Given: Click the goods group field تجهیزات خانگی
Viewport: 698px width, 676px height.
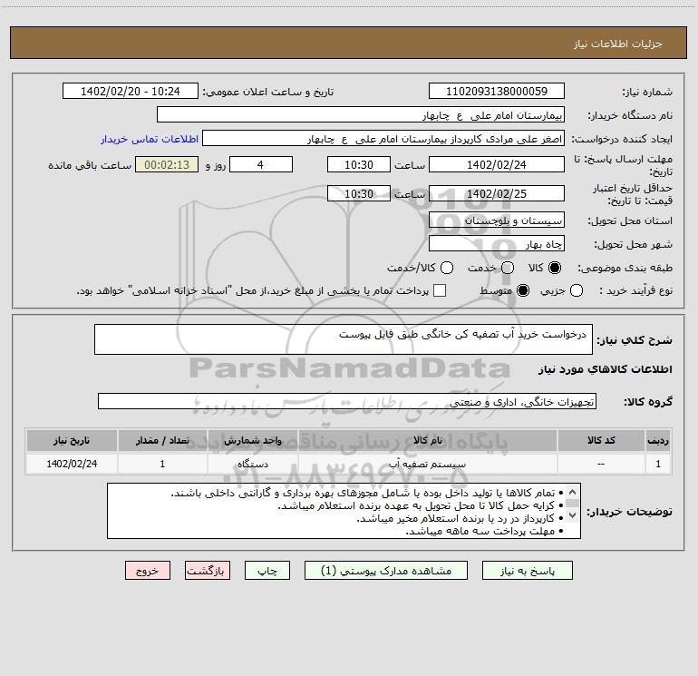Looking at the screenshot, I should 347,401.
